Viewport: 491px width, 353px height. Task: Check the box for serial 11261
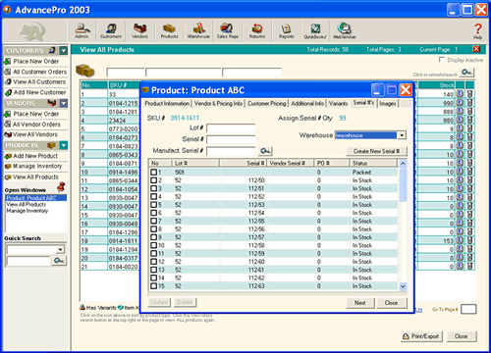tap(153, 270)
